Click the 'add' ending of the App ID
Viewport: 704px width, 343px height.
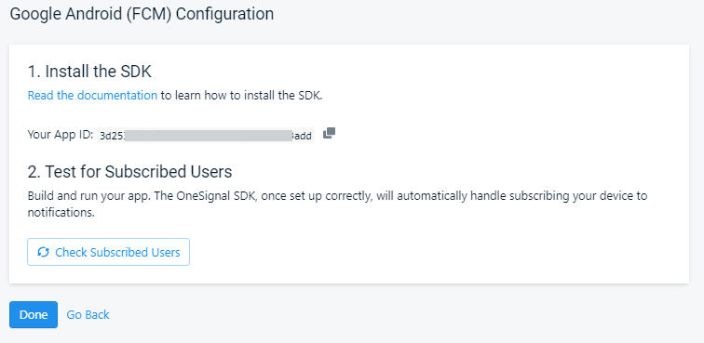(303, 136)
